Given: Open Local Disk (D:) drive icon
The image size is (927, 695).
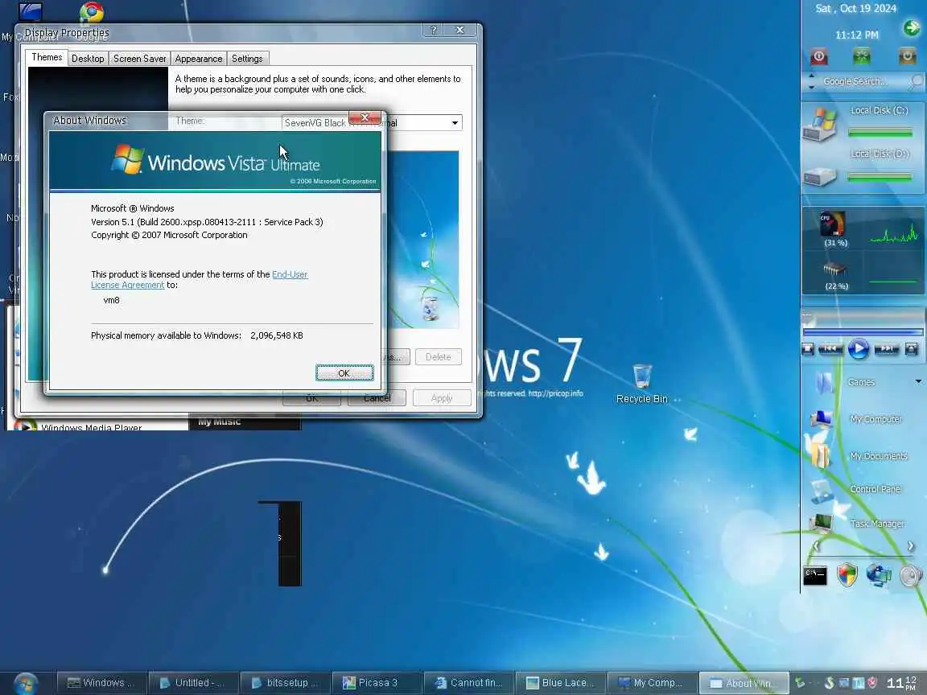Looking at the screenshot, I should point(820,175).
